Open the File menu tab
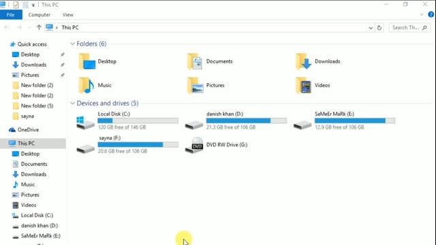The height and width of the screenshot is (245, 436). click(11, 15)
